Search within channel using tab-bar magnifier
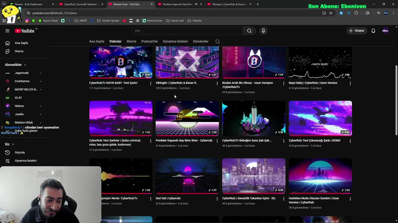 [218, 42]
